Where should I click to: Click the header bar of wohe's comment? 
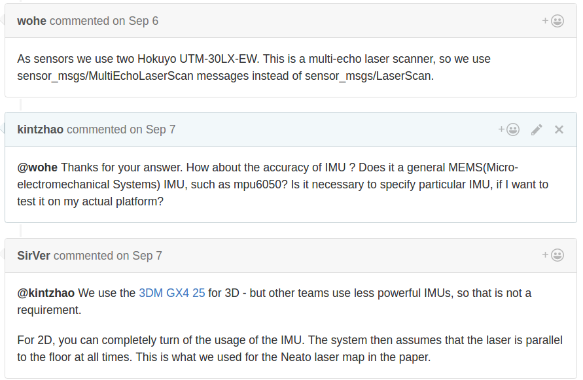[x=327, y=21]
